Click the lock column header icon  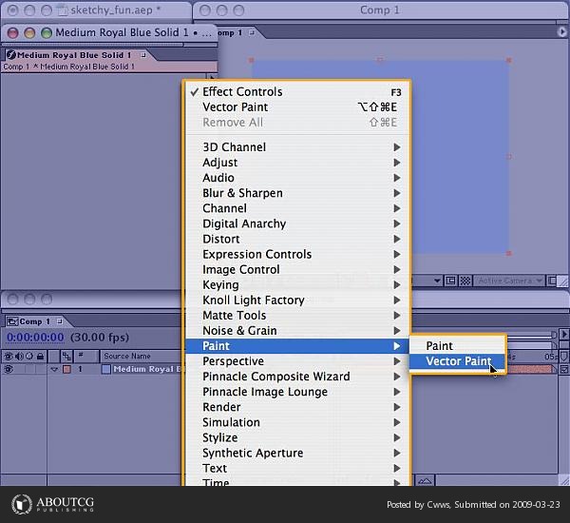click(40, 356)
